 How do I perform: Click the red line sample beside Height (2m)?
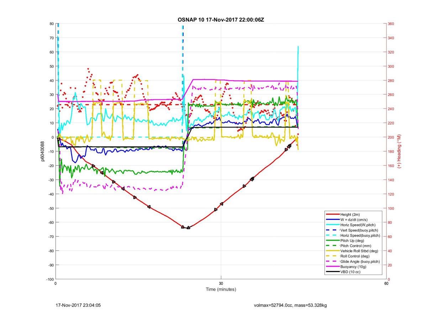pyautogui.click(x=332, y=215)
